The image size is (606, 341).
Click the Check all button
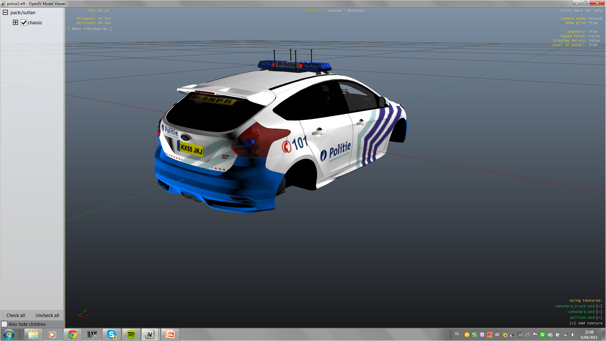(x=16, y=315)
